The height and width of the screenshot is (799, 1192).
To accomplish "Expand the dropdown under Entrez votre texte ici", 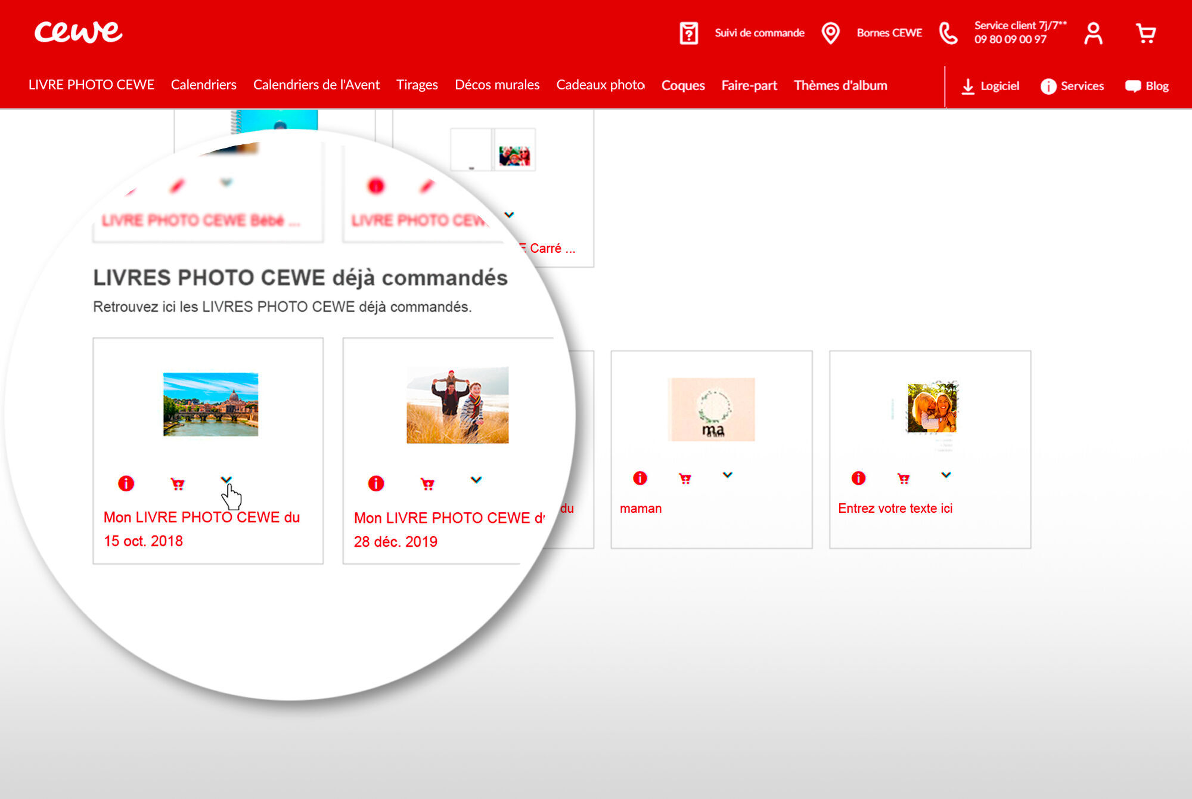I will tap(945, 475).
